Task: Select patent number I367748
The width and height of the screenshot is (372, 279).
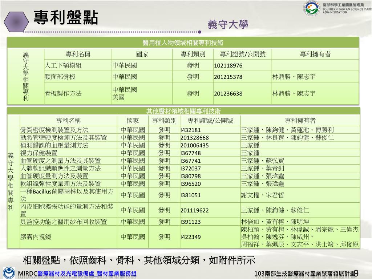Action: tap(190, 153)
